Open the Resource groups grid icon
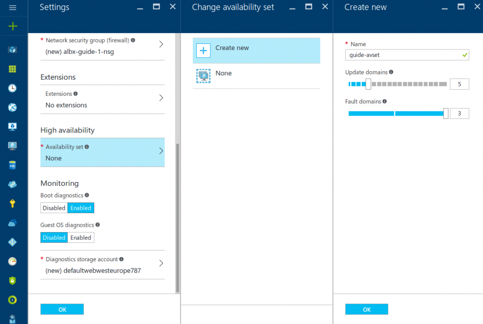Viewport: 483px width, 324px height. coord(13,69)
